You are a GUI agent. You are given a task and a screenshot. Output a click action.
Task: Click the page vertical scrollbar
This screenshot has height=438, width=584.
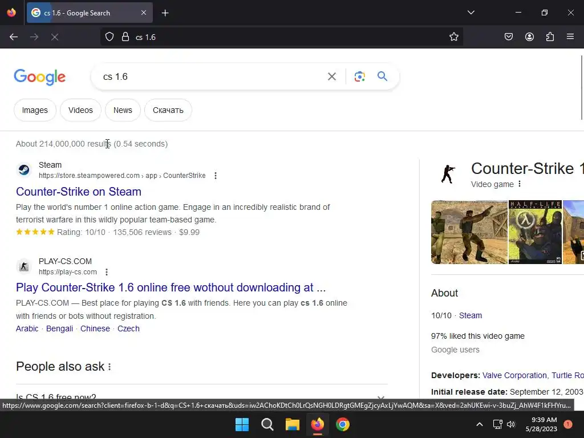(582, 87)
